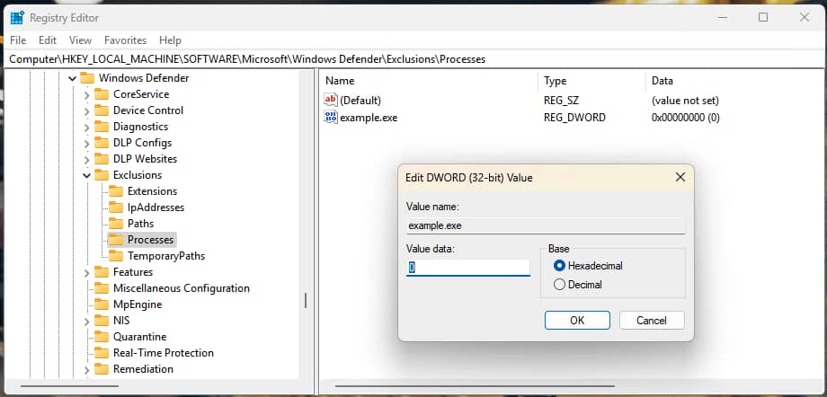Select the (Default) value name

[x=360, y=101]
